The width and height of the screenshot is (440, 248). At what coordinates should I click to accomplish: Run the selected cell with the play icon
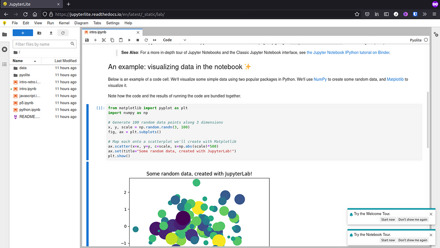[129, 40]
